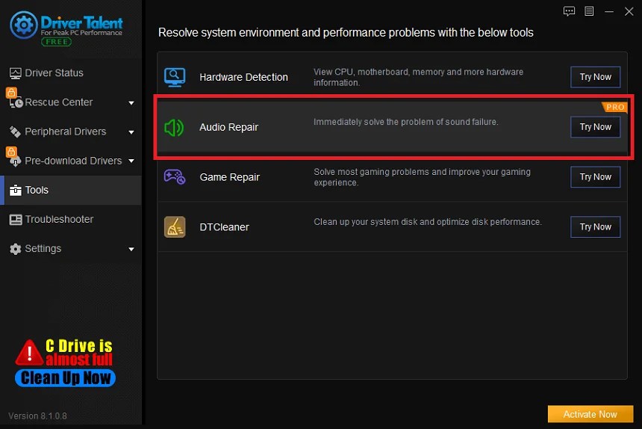Click the Clean Up Now banner button
642x429 pixels.
(66, 377)
